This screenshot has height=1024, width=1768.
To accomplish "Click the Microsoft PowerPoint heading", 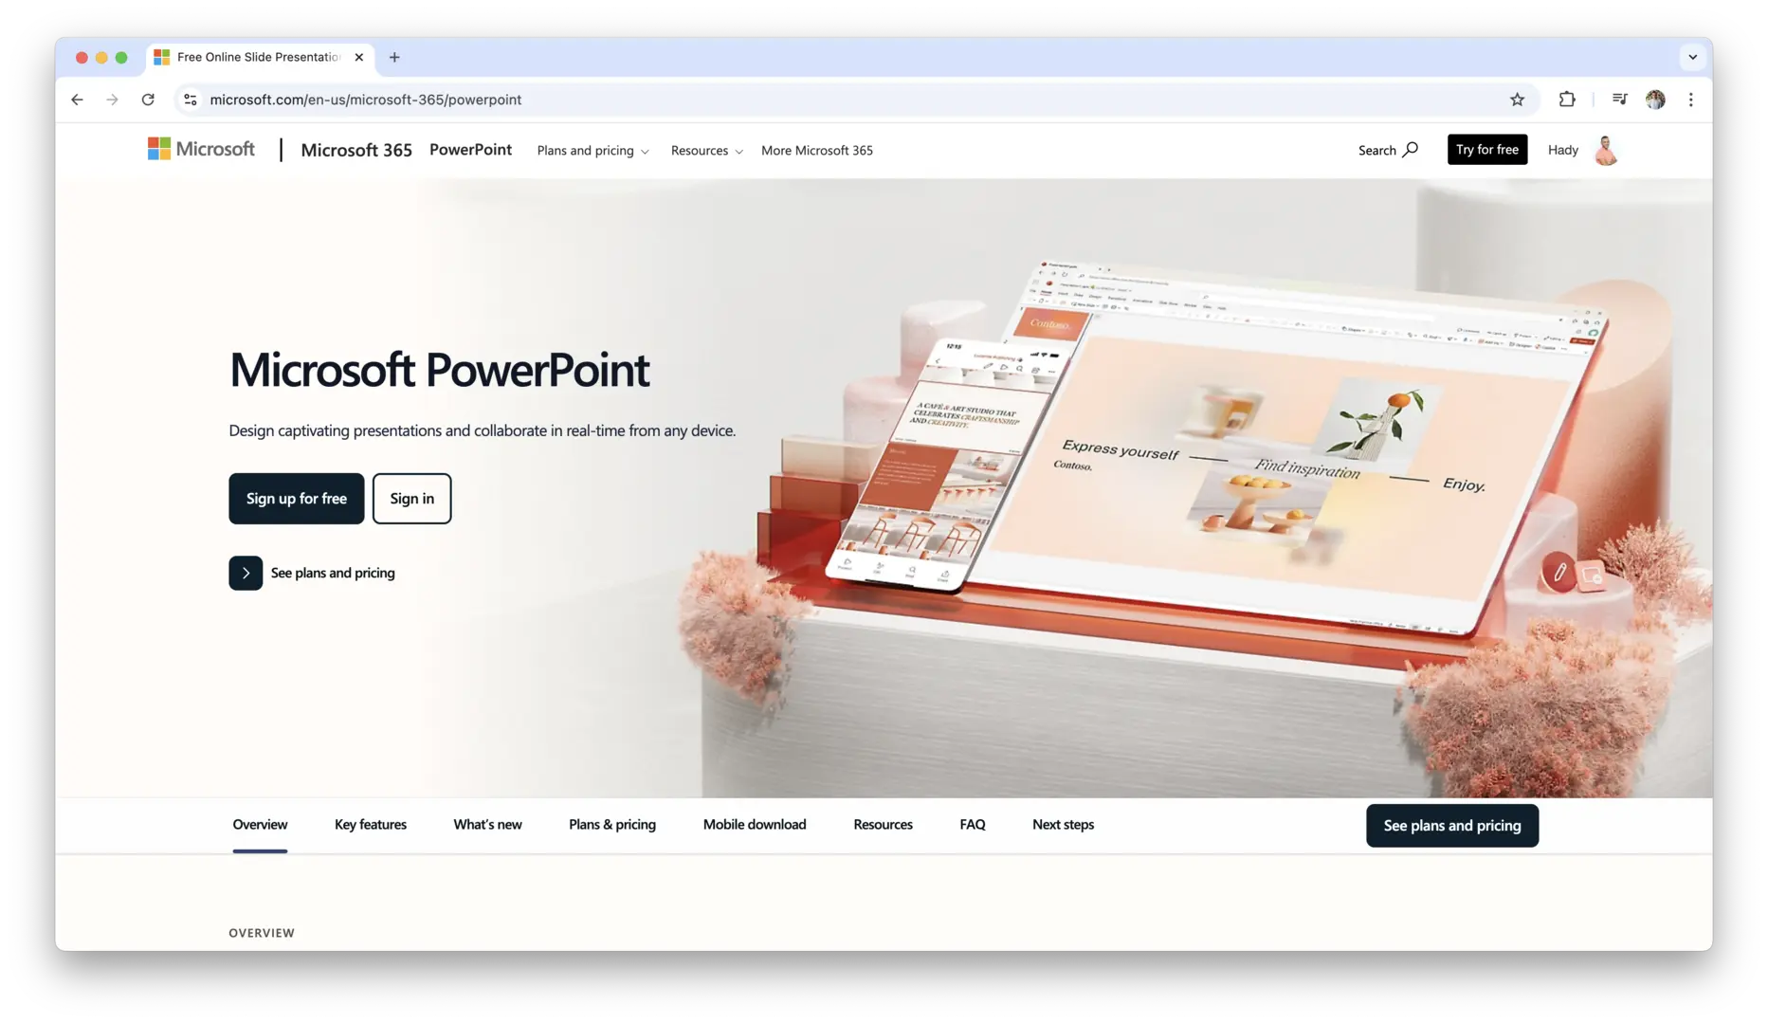I will (x=439, y=370).
